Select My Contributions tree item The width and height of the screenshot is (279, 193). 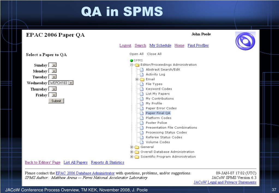[x=160, y=99]
